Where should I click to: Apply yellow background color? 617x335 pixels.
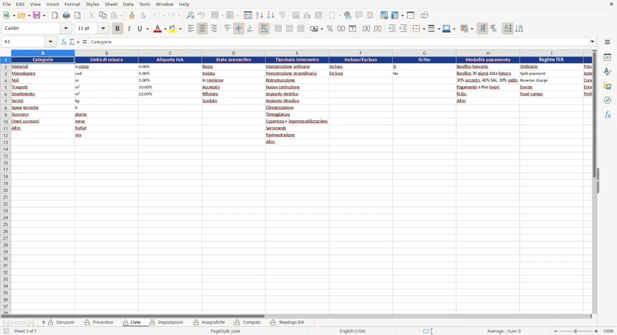tap(173, 29)
